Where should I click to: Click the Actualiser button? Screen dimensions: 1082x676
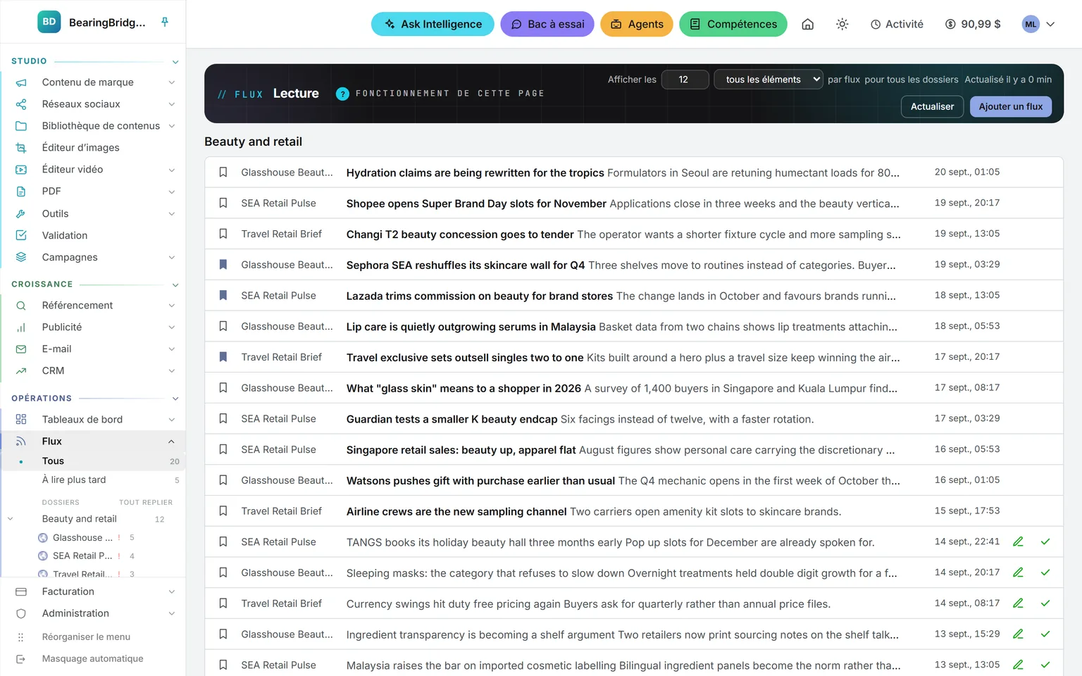[932, 106]
